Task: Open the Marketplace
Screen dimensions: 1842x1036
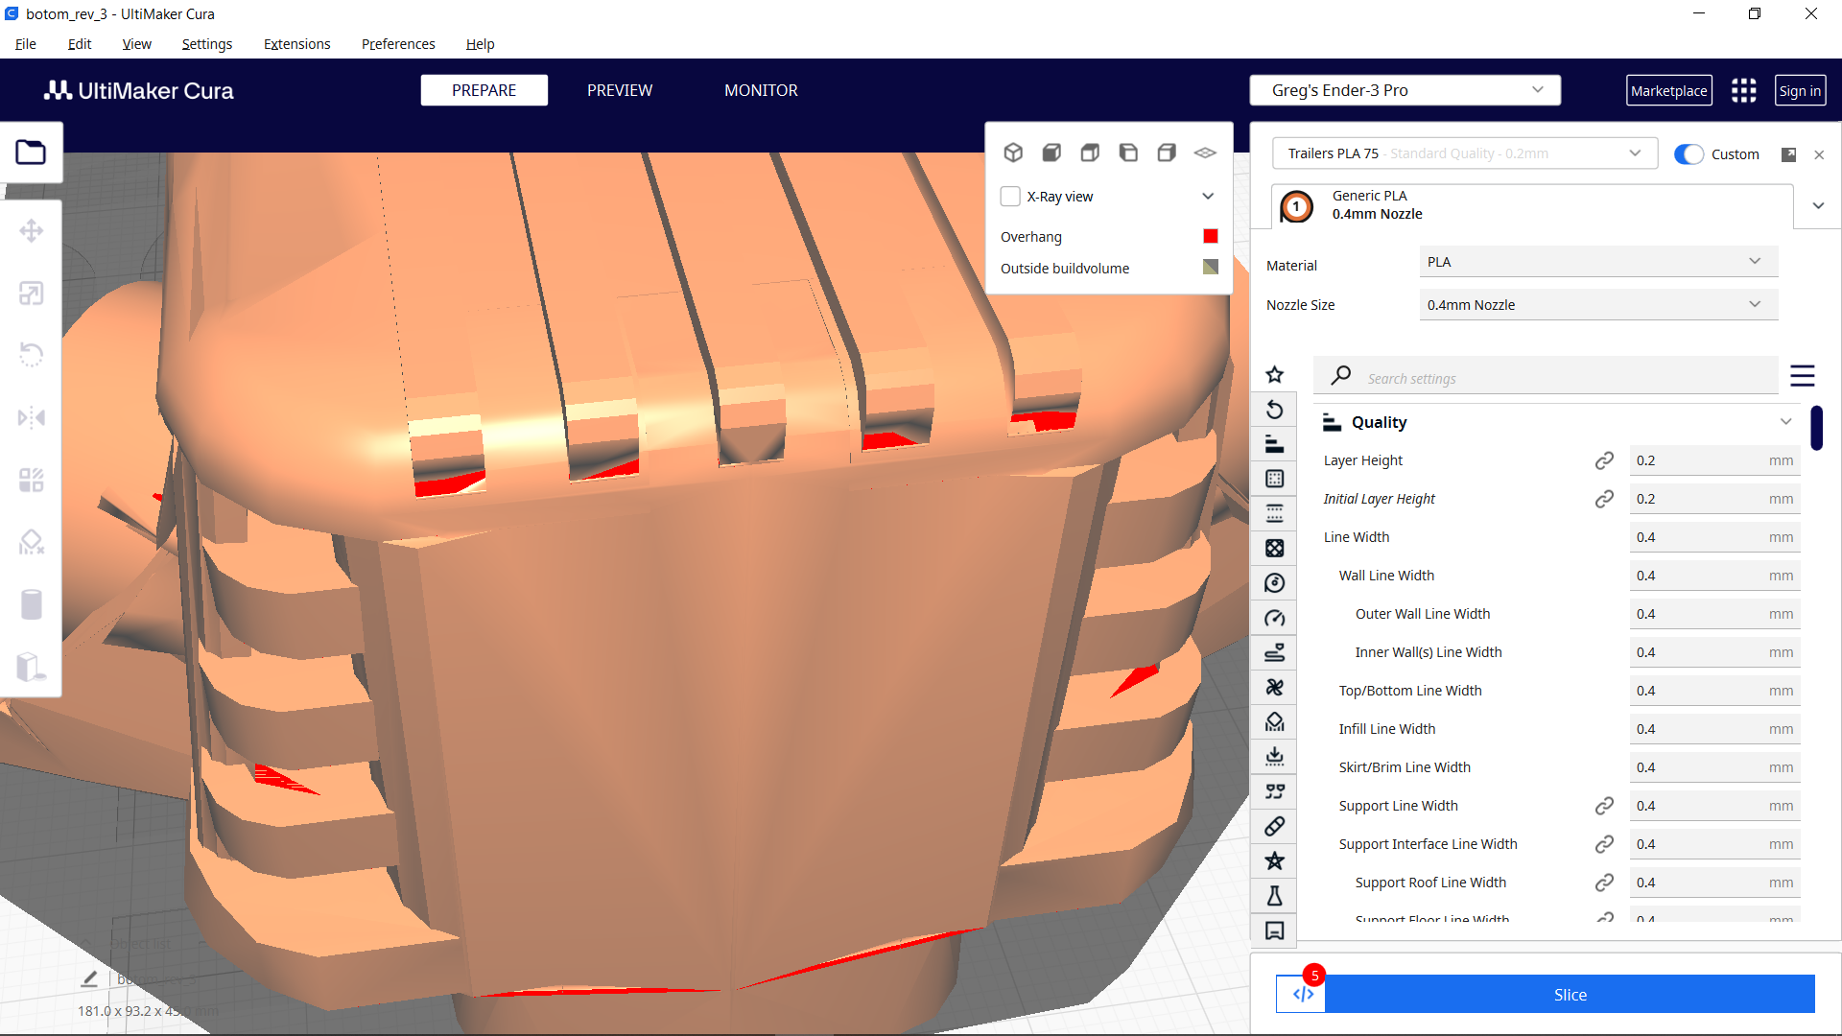Action: click(x=1669, y=89)
